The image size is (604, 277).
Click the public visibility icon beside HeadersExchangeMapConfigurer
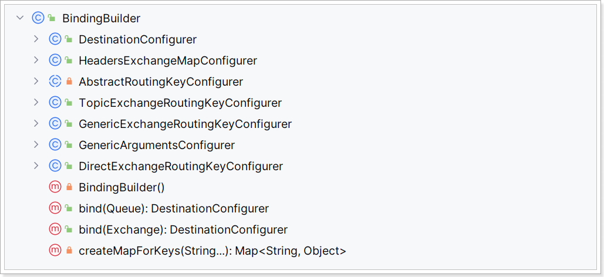tap(69, 60)
